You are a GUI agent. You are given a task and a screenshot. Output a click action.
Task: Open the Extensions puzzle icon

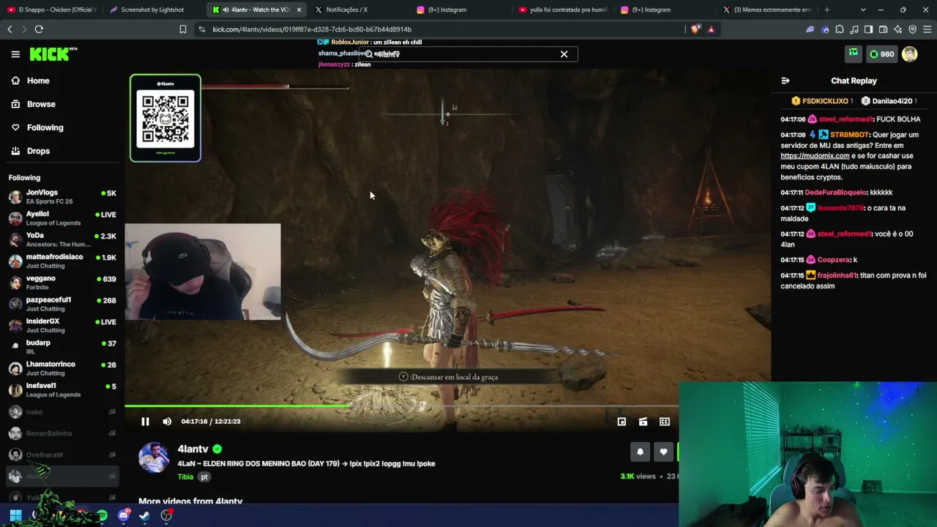[840, 29]
